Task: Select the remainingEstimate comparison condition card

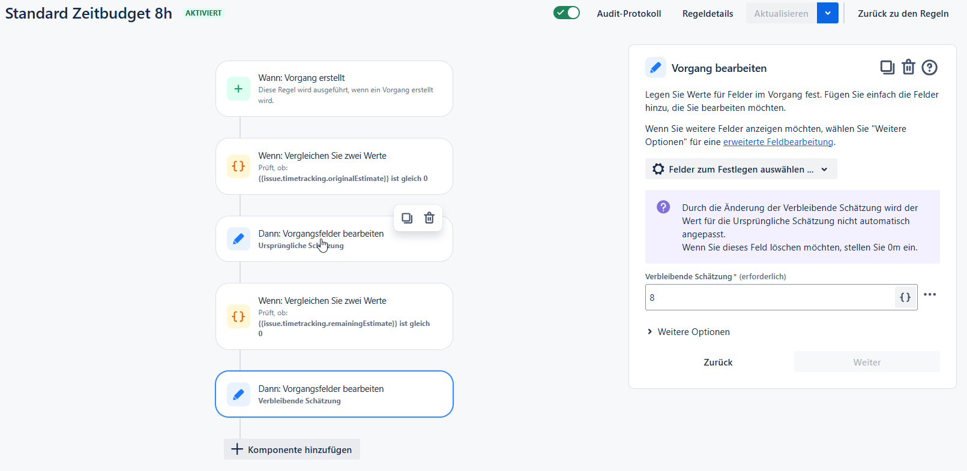Action: tap(334, 316)
